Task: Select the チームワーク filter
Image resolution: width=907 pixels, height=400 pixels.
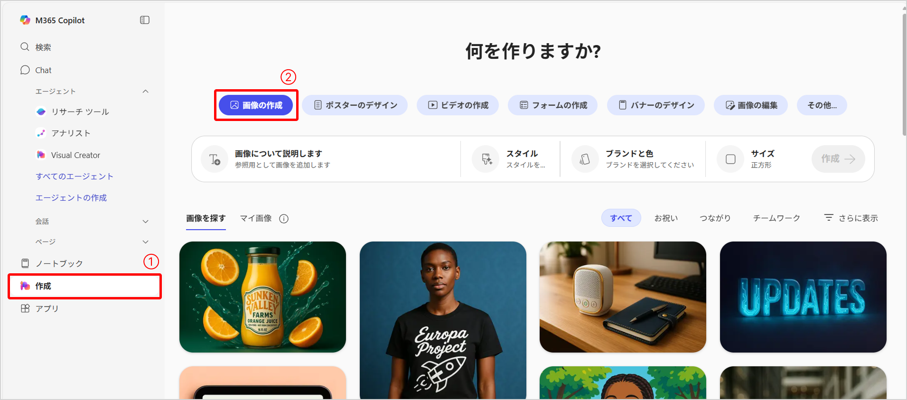Action: point(776,218)
